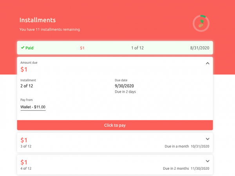This screenshot has width=235, height=176.
Task: Click the Installments page heading
Action: point(38,20)
